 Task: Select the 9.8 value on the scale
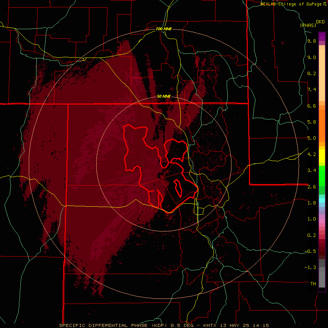(x=312, y=41)
